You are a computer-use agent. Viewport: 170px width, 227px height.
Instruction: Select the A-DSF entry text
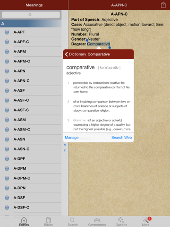pos(19,198)
